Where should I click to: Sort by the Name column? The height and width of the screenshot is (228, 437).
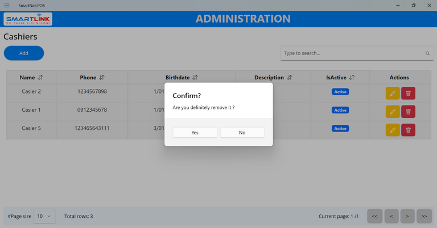pos(40,78)
